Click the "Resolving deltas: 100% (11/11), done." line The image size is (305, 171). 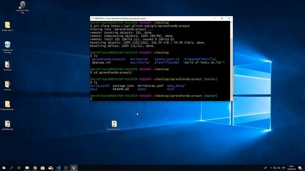tap(122, 46)
